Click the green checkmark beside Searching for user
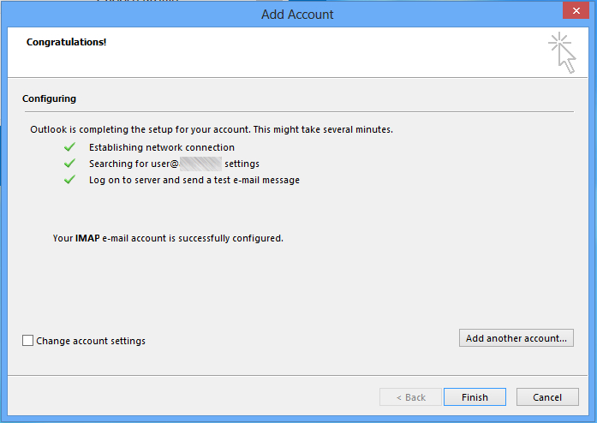 coord(69,164)
